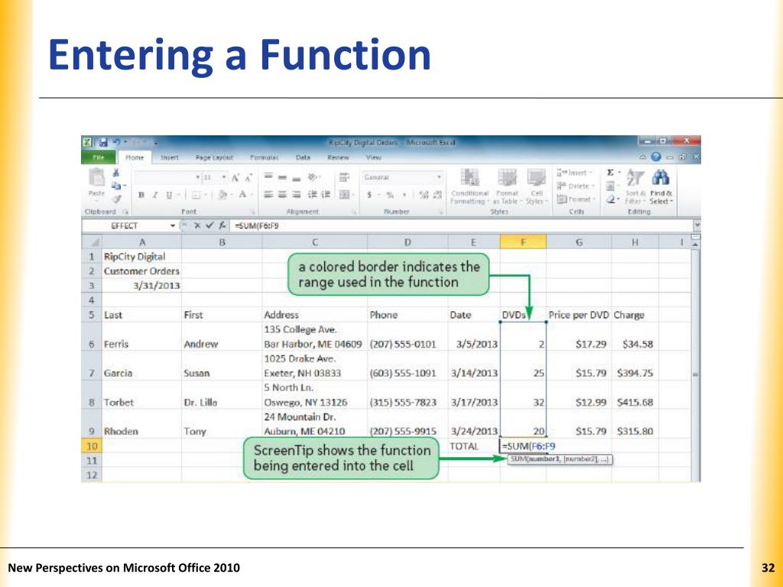Set top vertical alignment
Viewport: 783px width, 587px height.
tap(268, 177)
